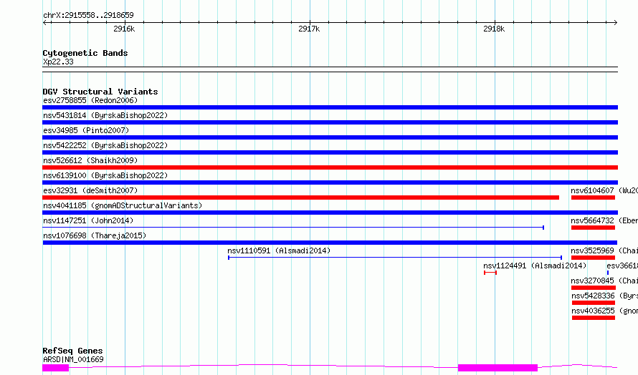638x375 pixels.
Task: Click the blue bar under esv34985
Action: (330, 137)
